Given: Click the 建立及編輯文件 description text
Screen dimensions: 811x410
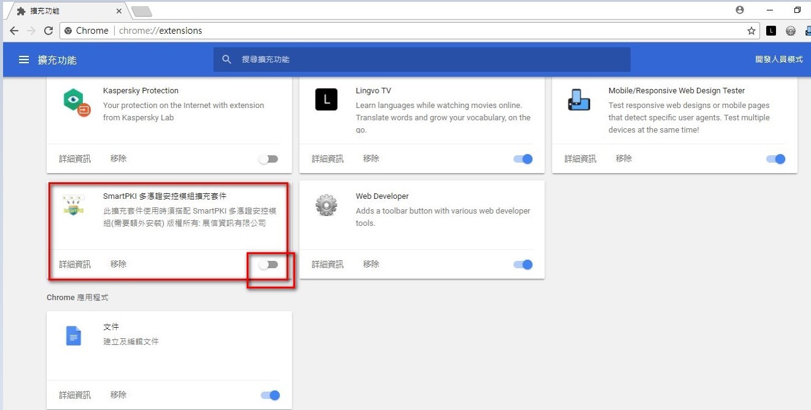Looking at the screenshot, I should coord(131,341).
